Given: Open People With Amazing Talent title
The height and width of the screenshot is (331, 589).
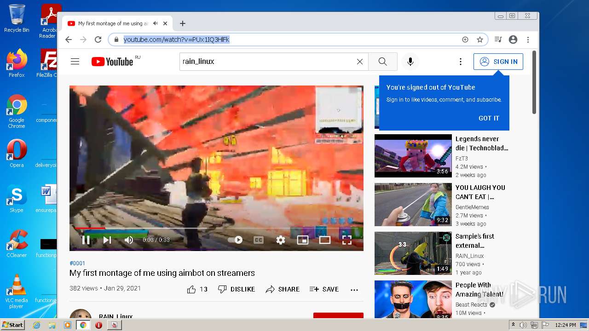Looking at the screenshot, I should pyautogui.click(x=479, y=290).
